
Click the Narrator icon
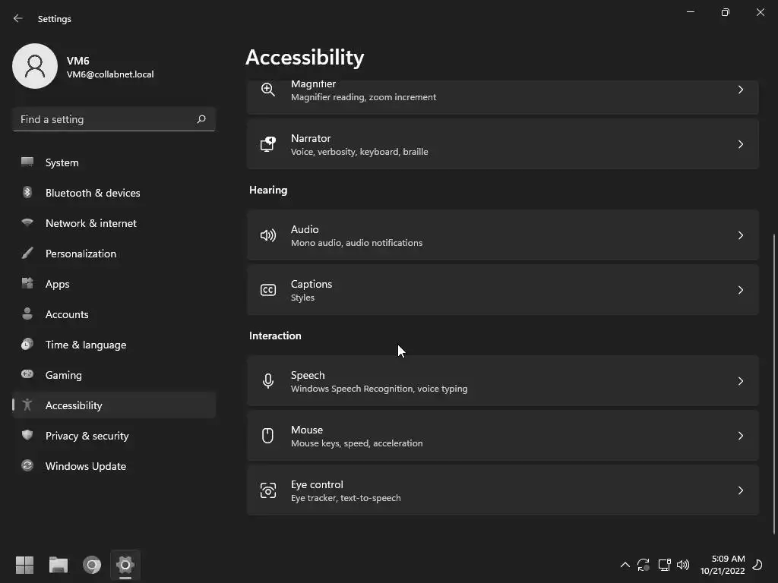tap(268, 144)
